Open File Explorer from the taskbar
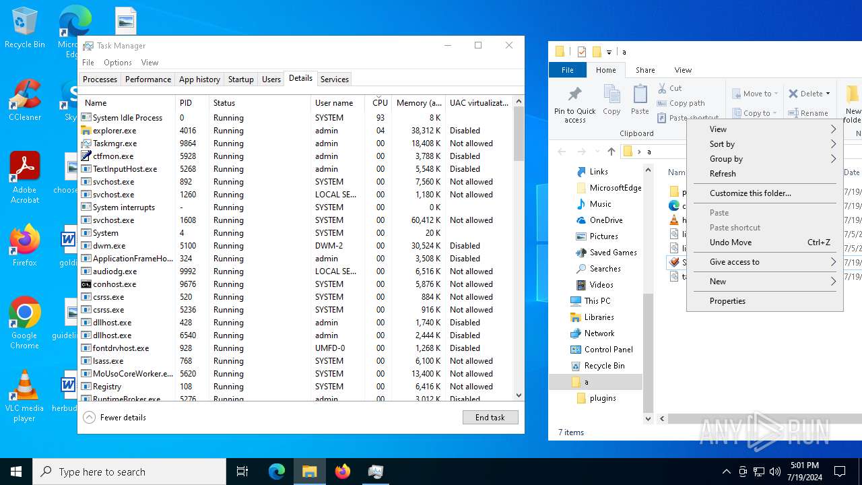The height and width of the screenshot is (485, 862). coord(310,472)
